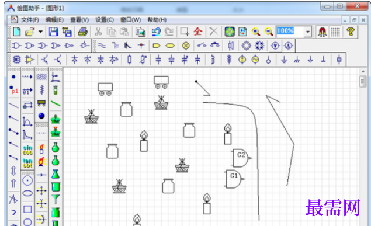Open the 文件(F) menu

[x=30, y=20]
